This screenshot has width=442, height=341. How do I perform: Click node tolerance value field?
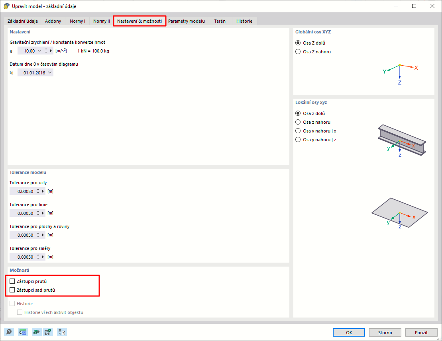coord(23,191)
